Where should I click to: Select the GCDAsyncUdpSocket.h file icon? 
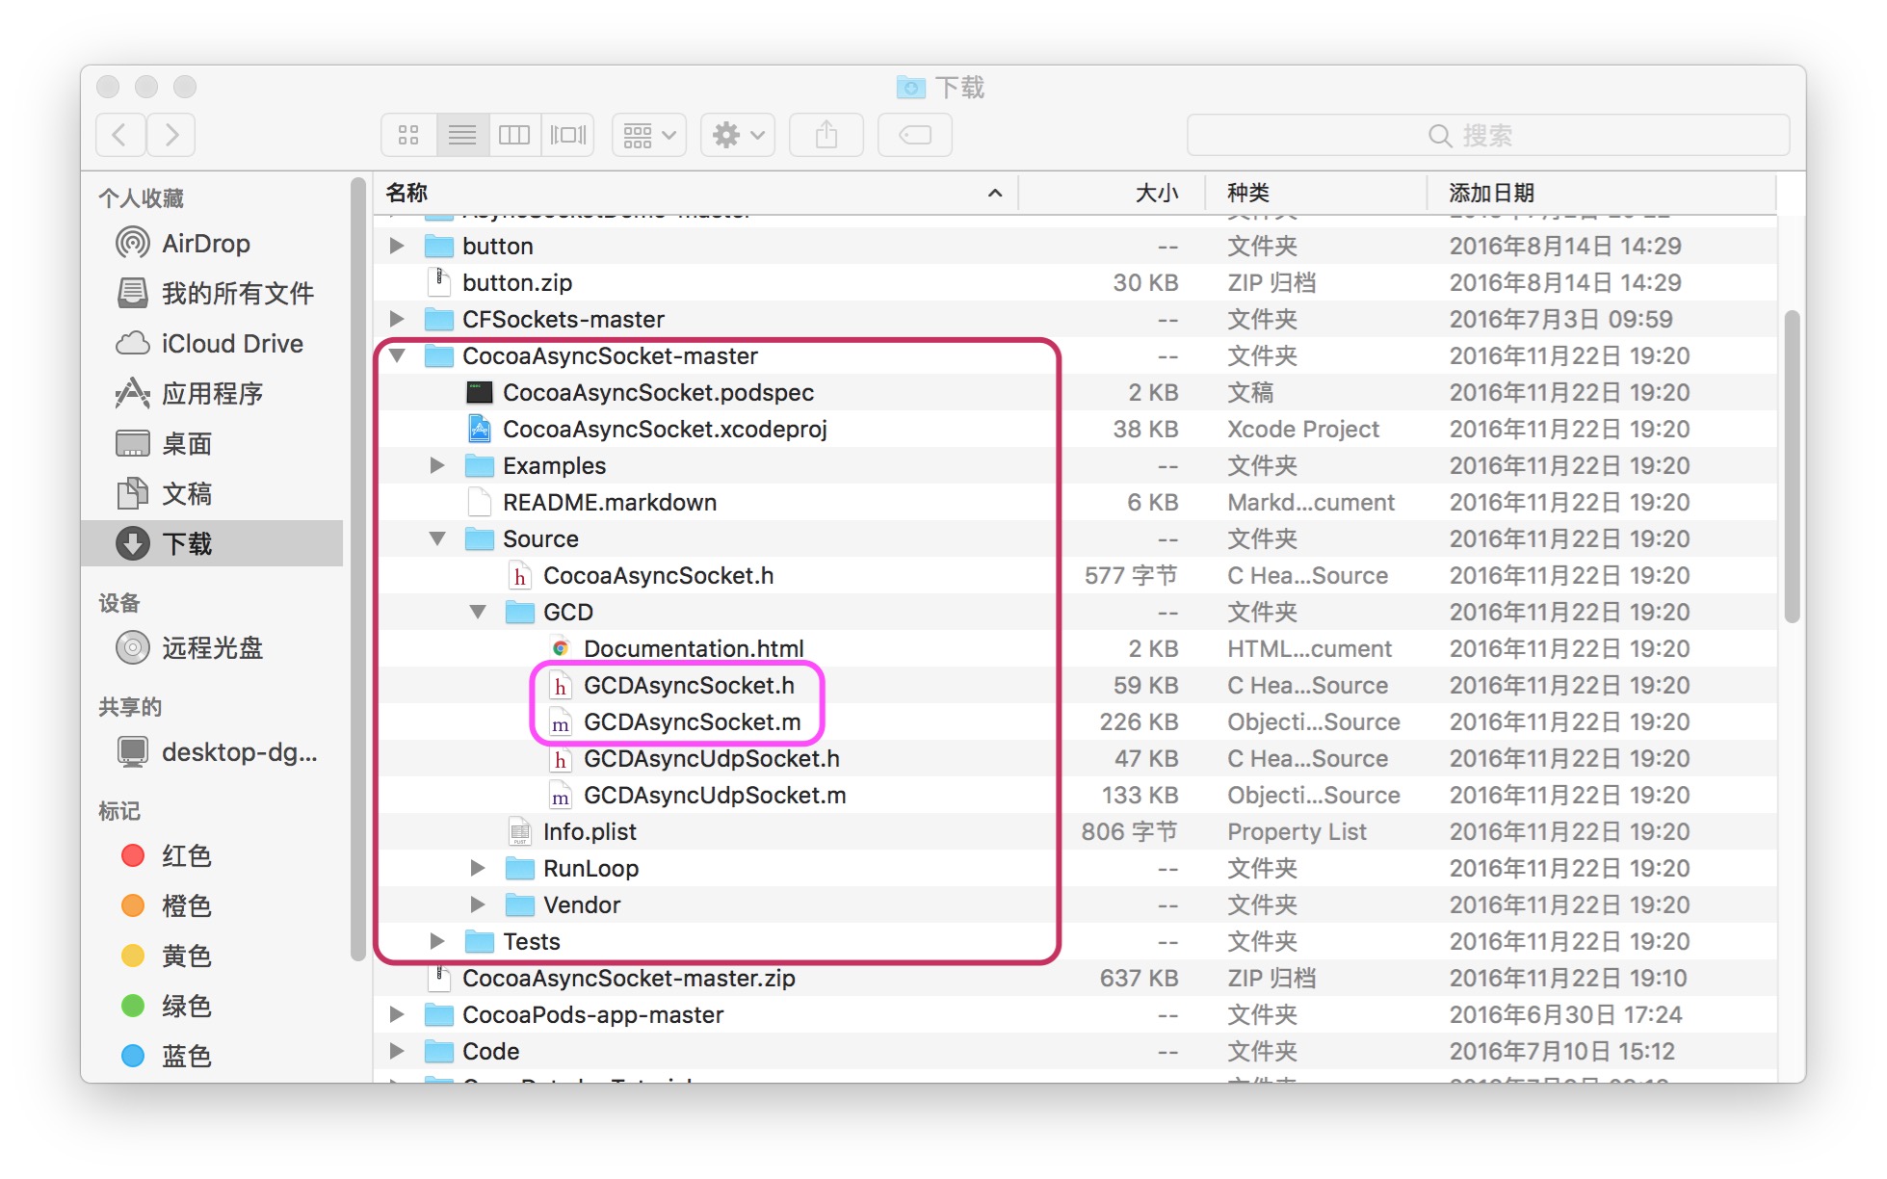(x=560, y=758)
